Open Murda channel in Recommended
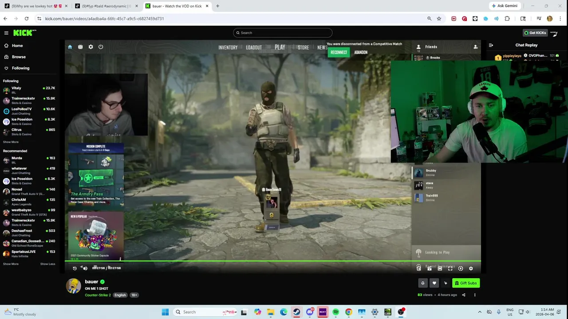Image resolution: width=568 pixels, height=319 pixels. (29, 160)
